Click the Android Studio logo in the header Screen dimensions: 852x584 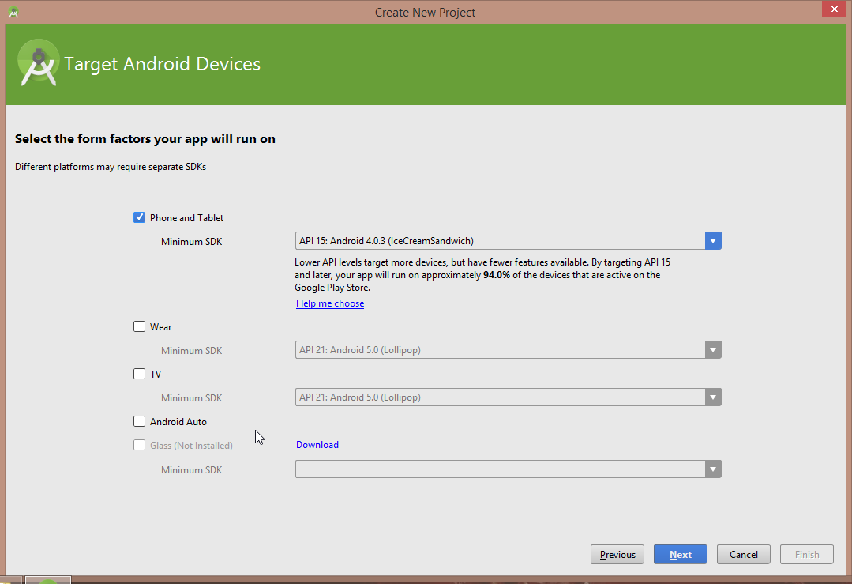tap(38, 62)
